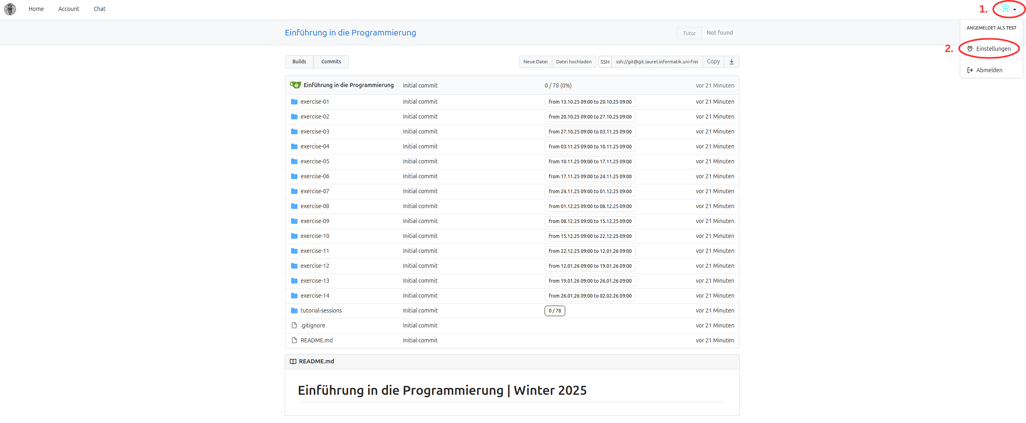Select Einstellungen from the user menu

(993, 49)
